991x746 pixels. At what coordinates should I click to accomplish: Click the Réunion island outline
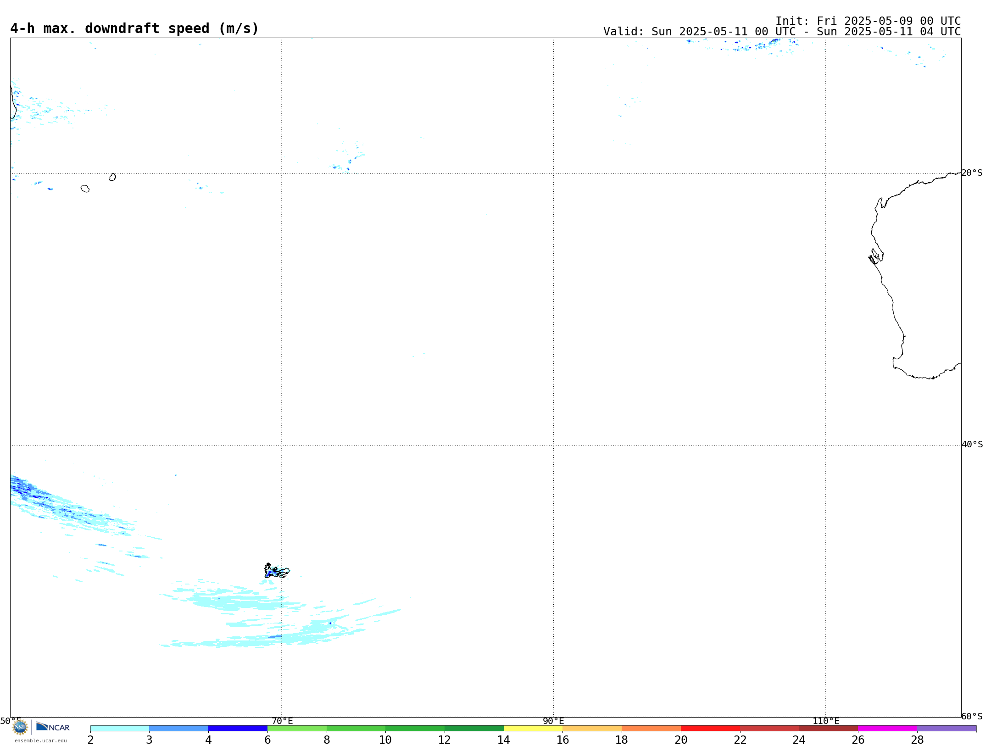(85, 189)
